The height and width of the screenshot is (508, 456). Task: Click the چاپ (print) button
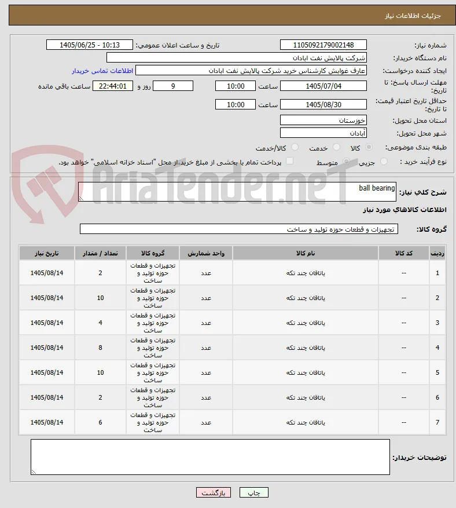253,492
